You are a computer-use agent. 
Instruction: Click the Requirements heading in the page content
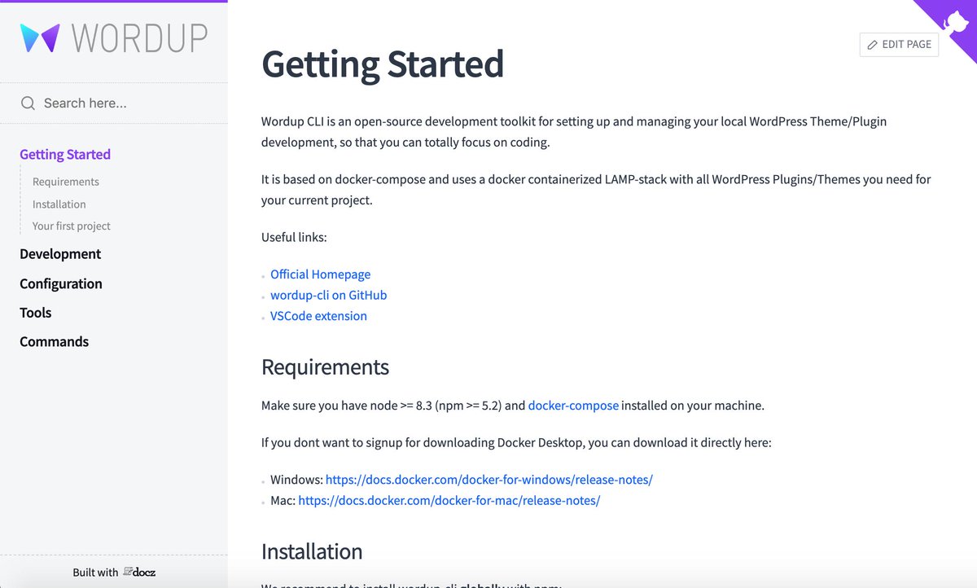coord(326,367)
